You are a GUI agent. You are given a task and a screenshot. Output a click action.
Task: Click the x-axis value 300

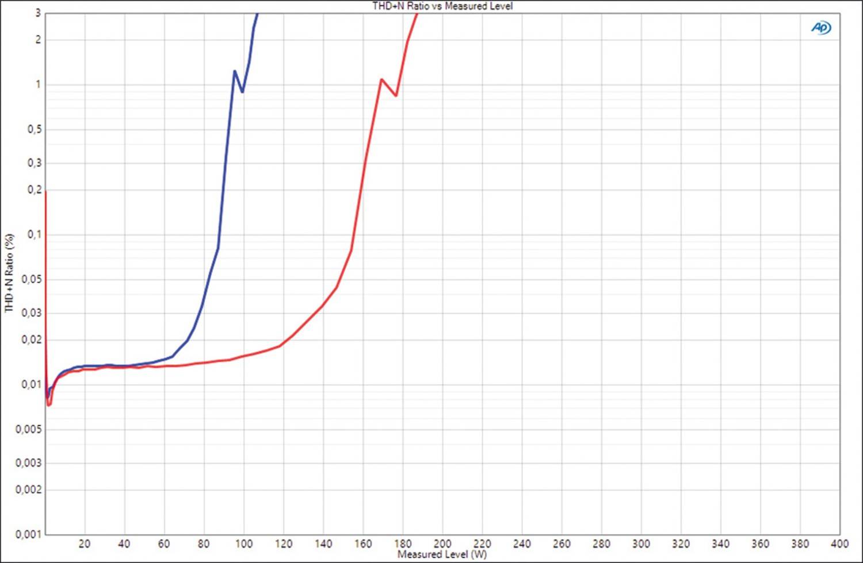641,543
